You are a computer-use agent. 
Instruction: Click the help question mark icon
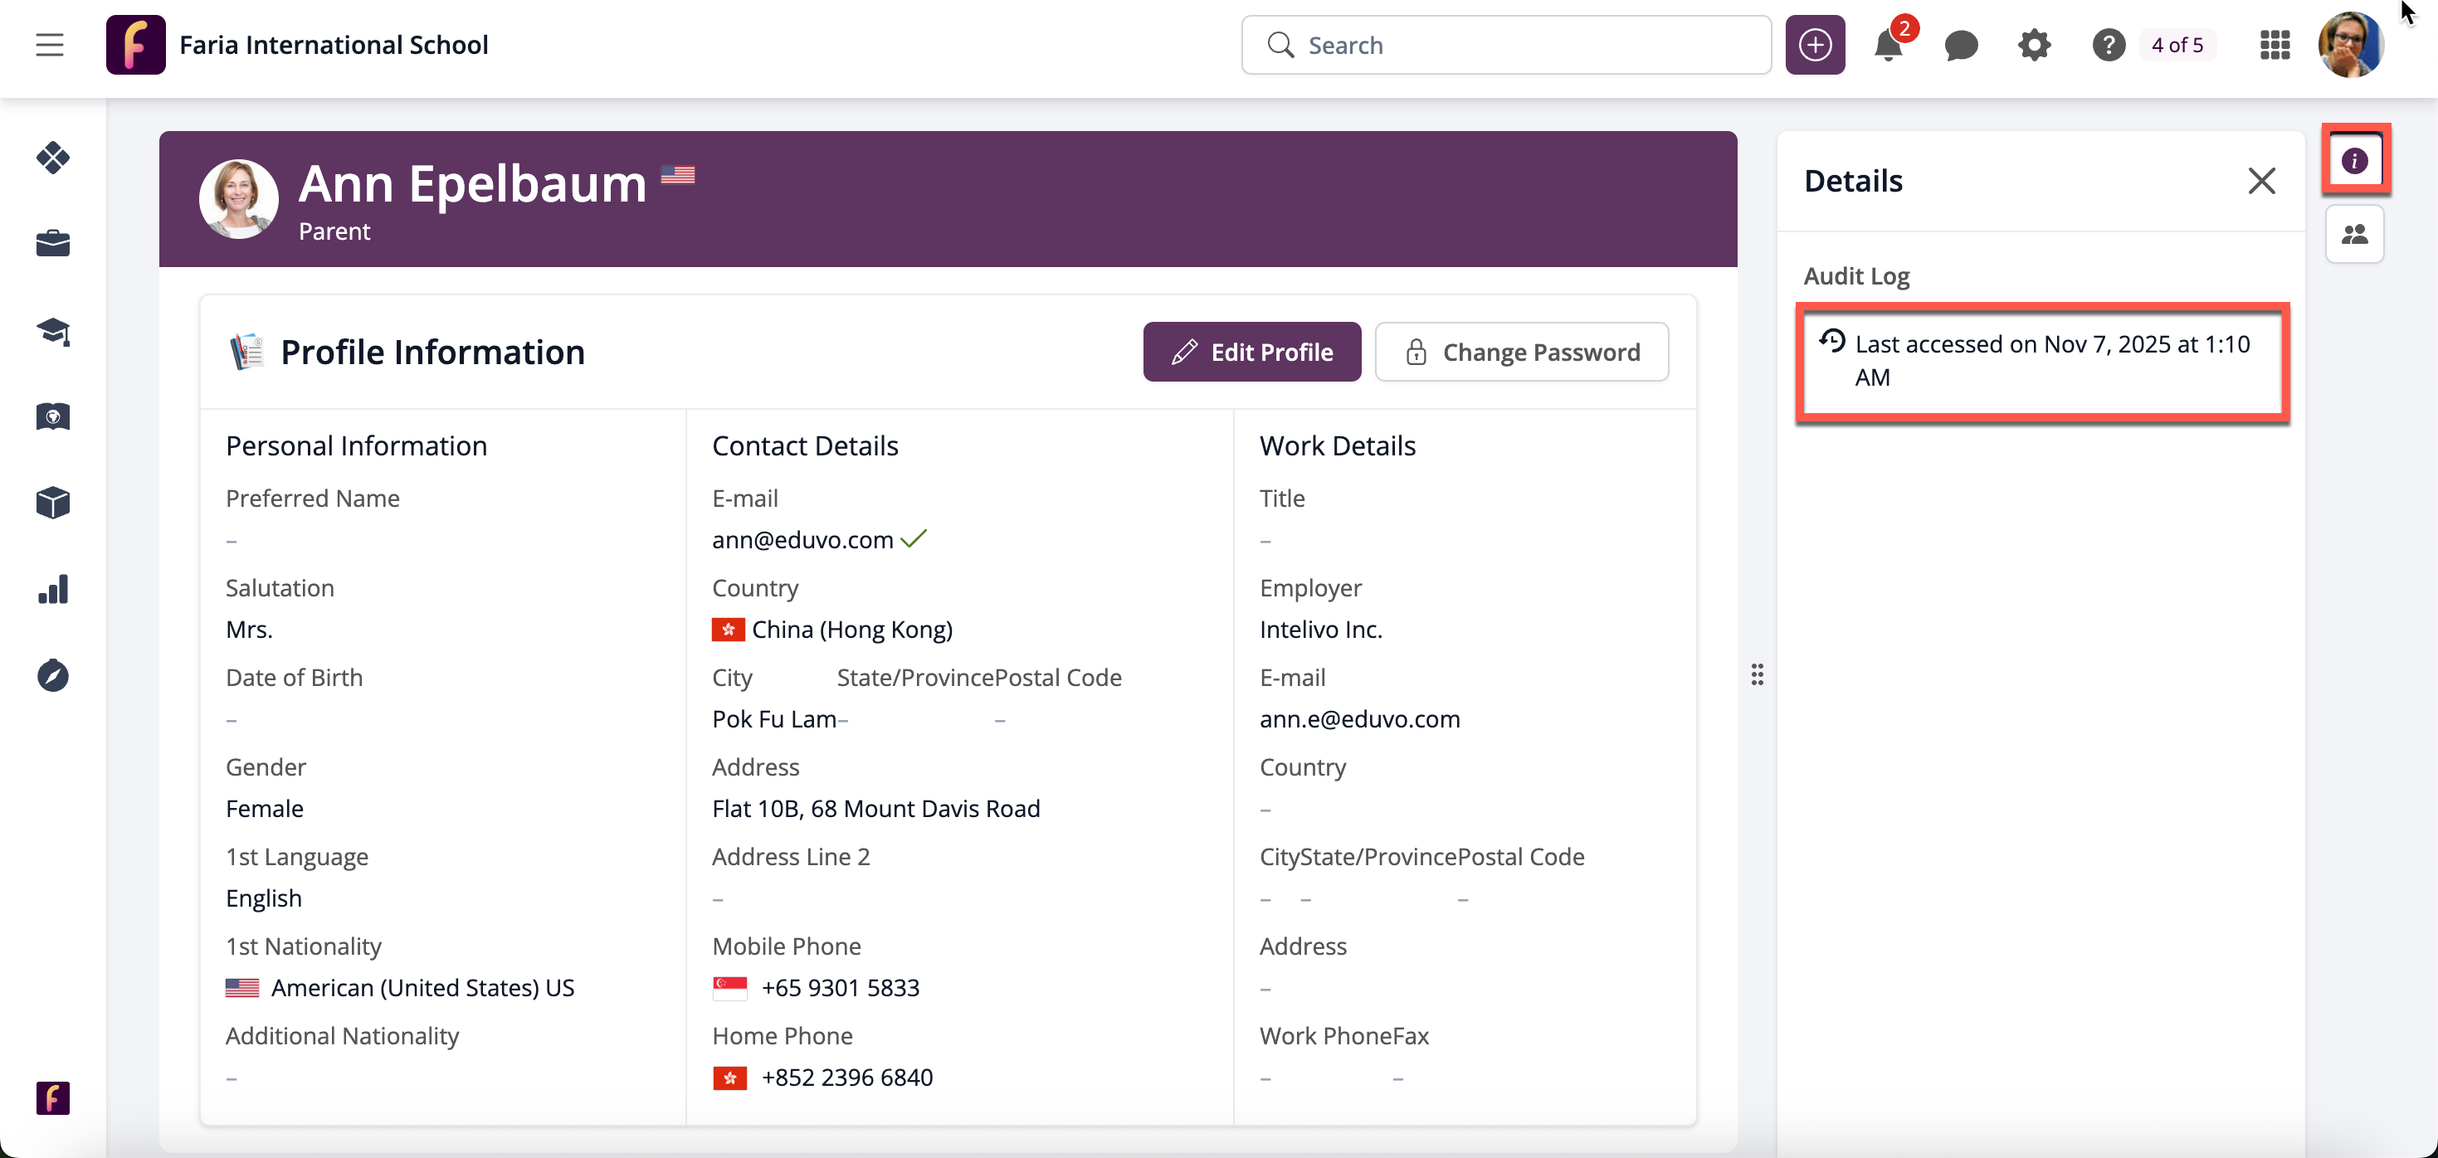click(2108, 45)
